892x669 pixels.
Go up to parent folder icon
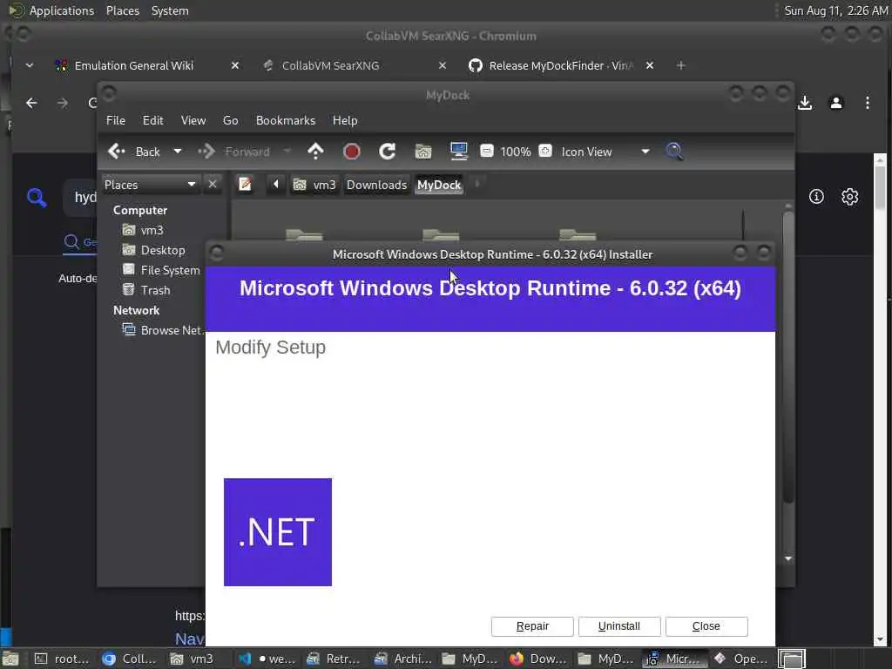pyautogui.click(x=315, y=152)
